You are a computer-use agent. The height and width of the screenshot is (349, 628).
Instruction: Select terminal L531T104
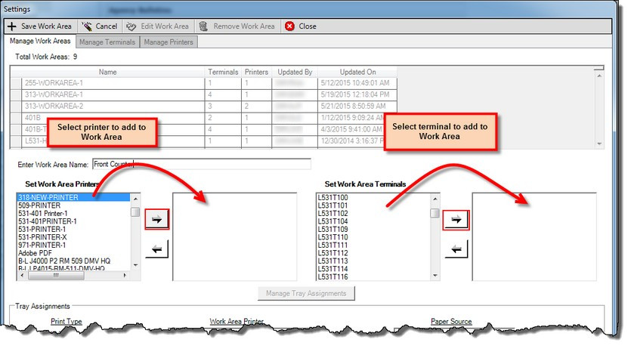[333, 221]
